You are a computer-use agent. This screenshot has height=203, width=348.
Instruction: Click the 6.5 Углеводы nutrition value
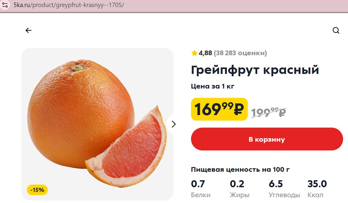[276, 184]
